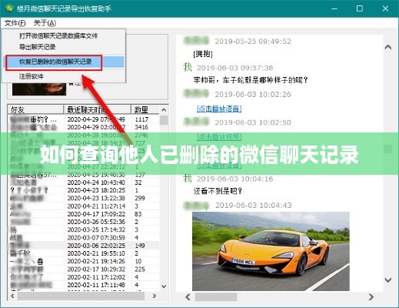Play the voice message link at 10:02:26

click(219, 109)
